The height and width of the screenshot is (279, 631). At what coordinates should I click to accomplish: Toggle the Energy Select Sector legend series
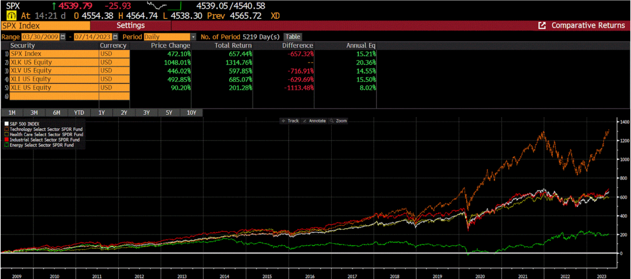39,145
